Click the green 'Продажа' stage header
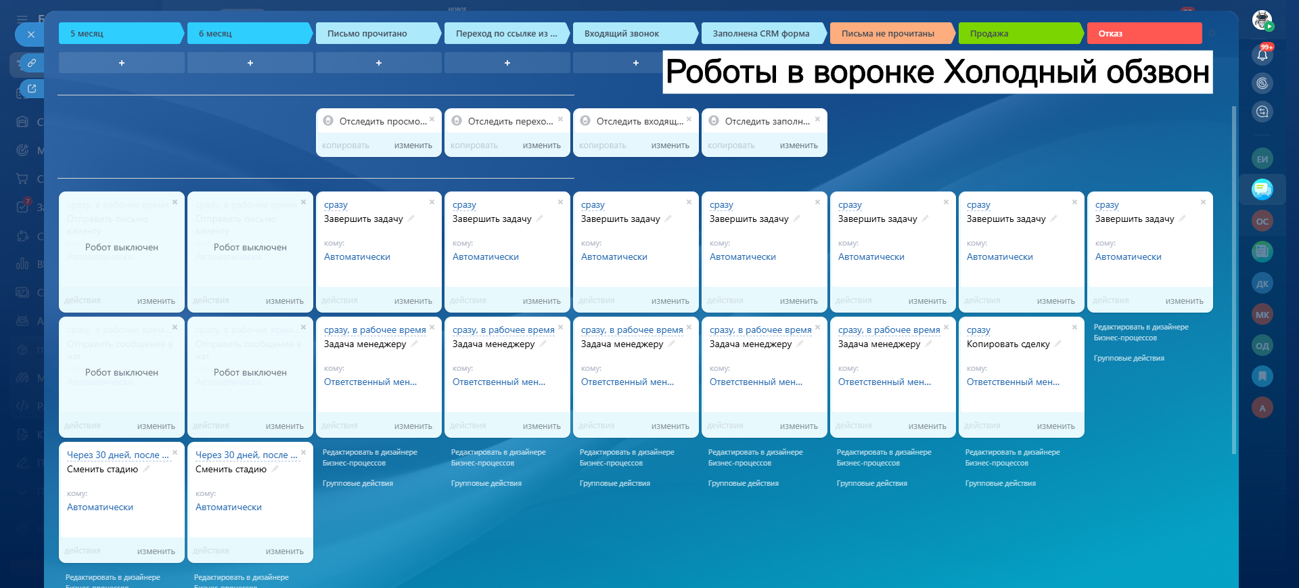This screenshot has width=1299, height=588. pyautogui.click(x=1019, y=33)
